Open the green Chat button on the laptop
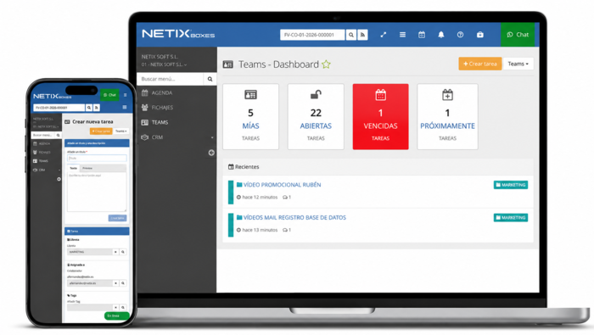Viewport: 594px width, 335px height. [518, 35]
